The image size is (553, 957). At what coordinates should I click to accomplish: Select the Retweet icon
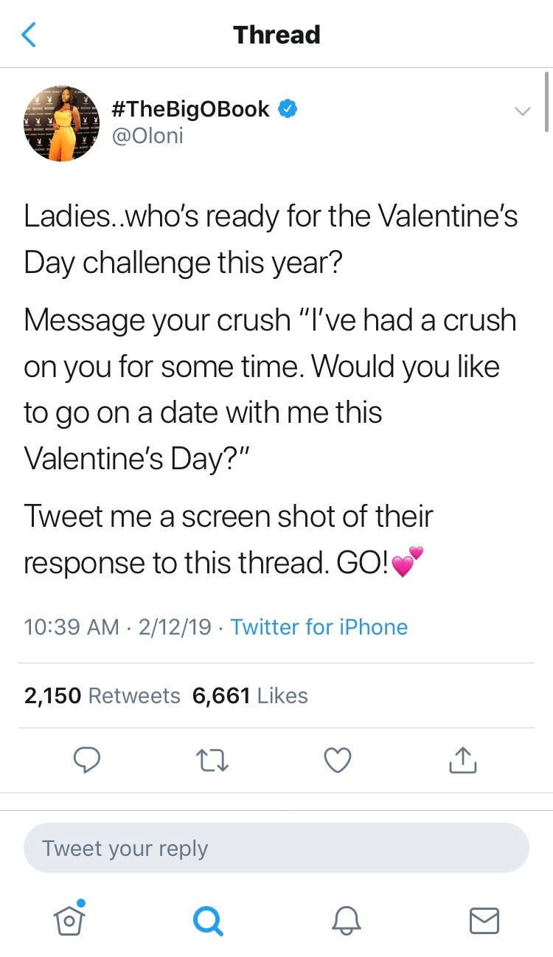[x=212, y=759]
